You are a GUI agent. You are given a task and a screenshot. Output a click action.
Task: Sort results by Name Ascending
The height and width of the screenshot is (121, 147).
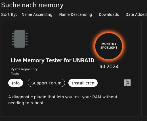[37, 14]
